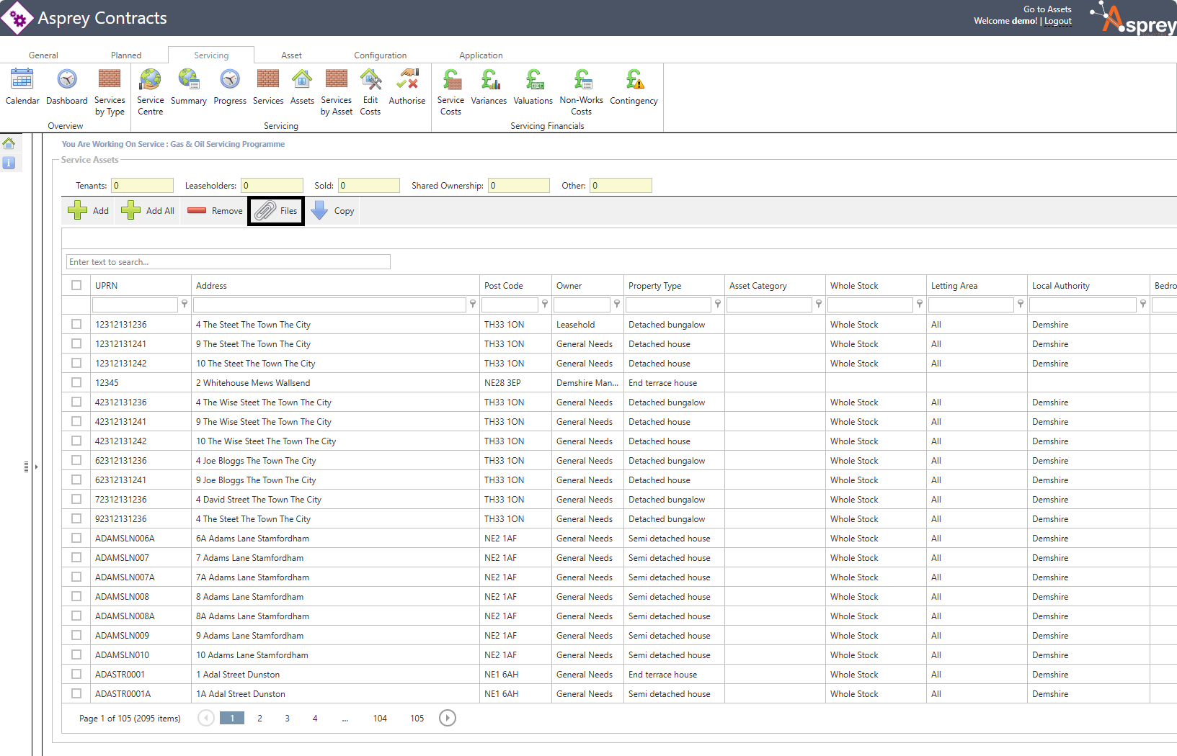The image size is (1177, 756).
Task: Open the Address column filter funnel
Action: [473, 305]
